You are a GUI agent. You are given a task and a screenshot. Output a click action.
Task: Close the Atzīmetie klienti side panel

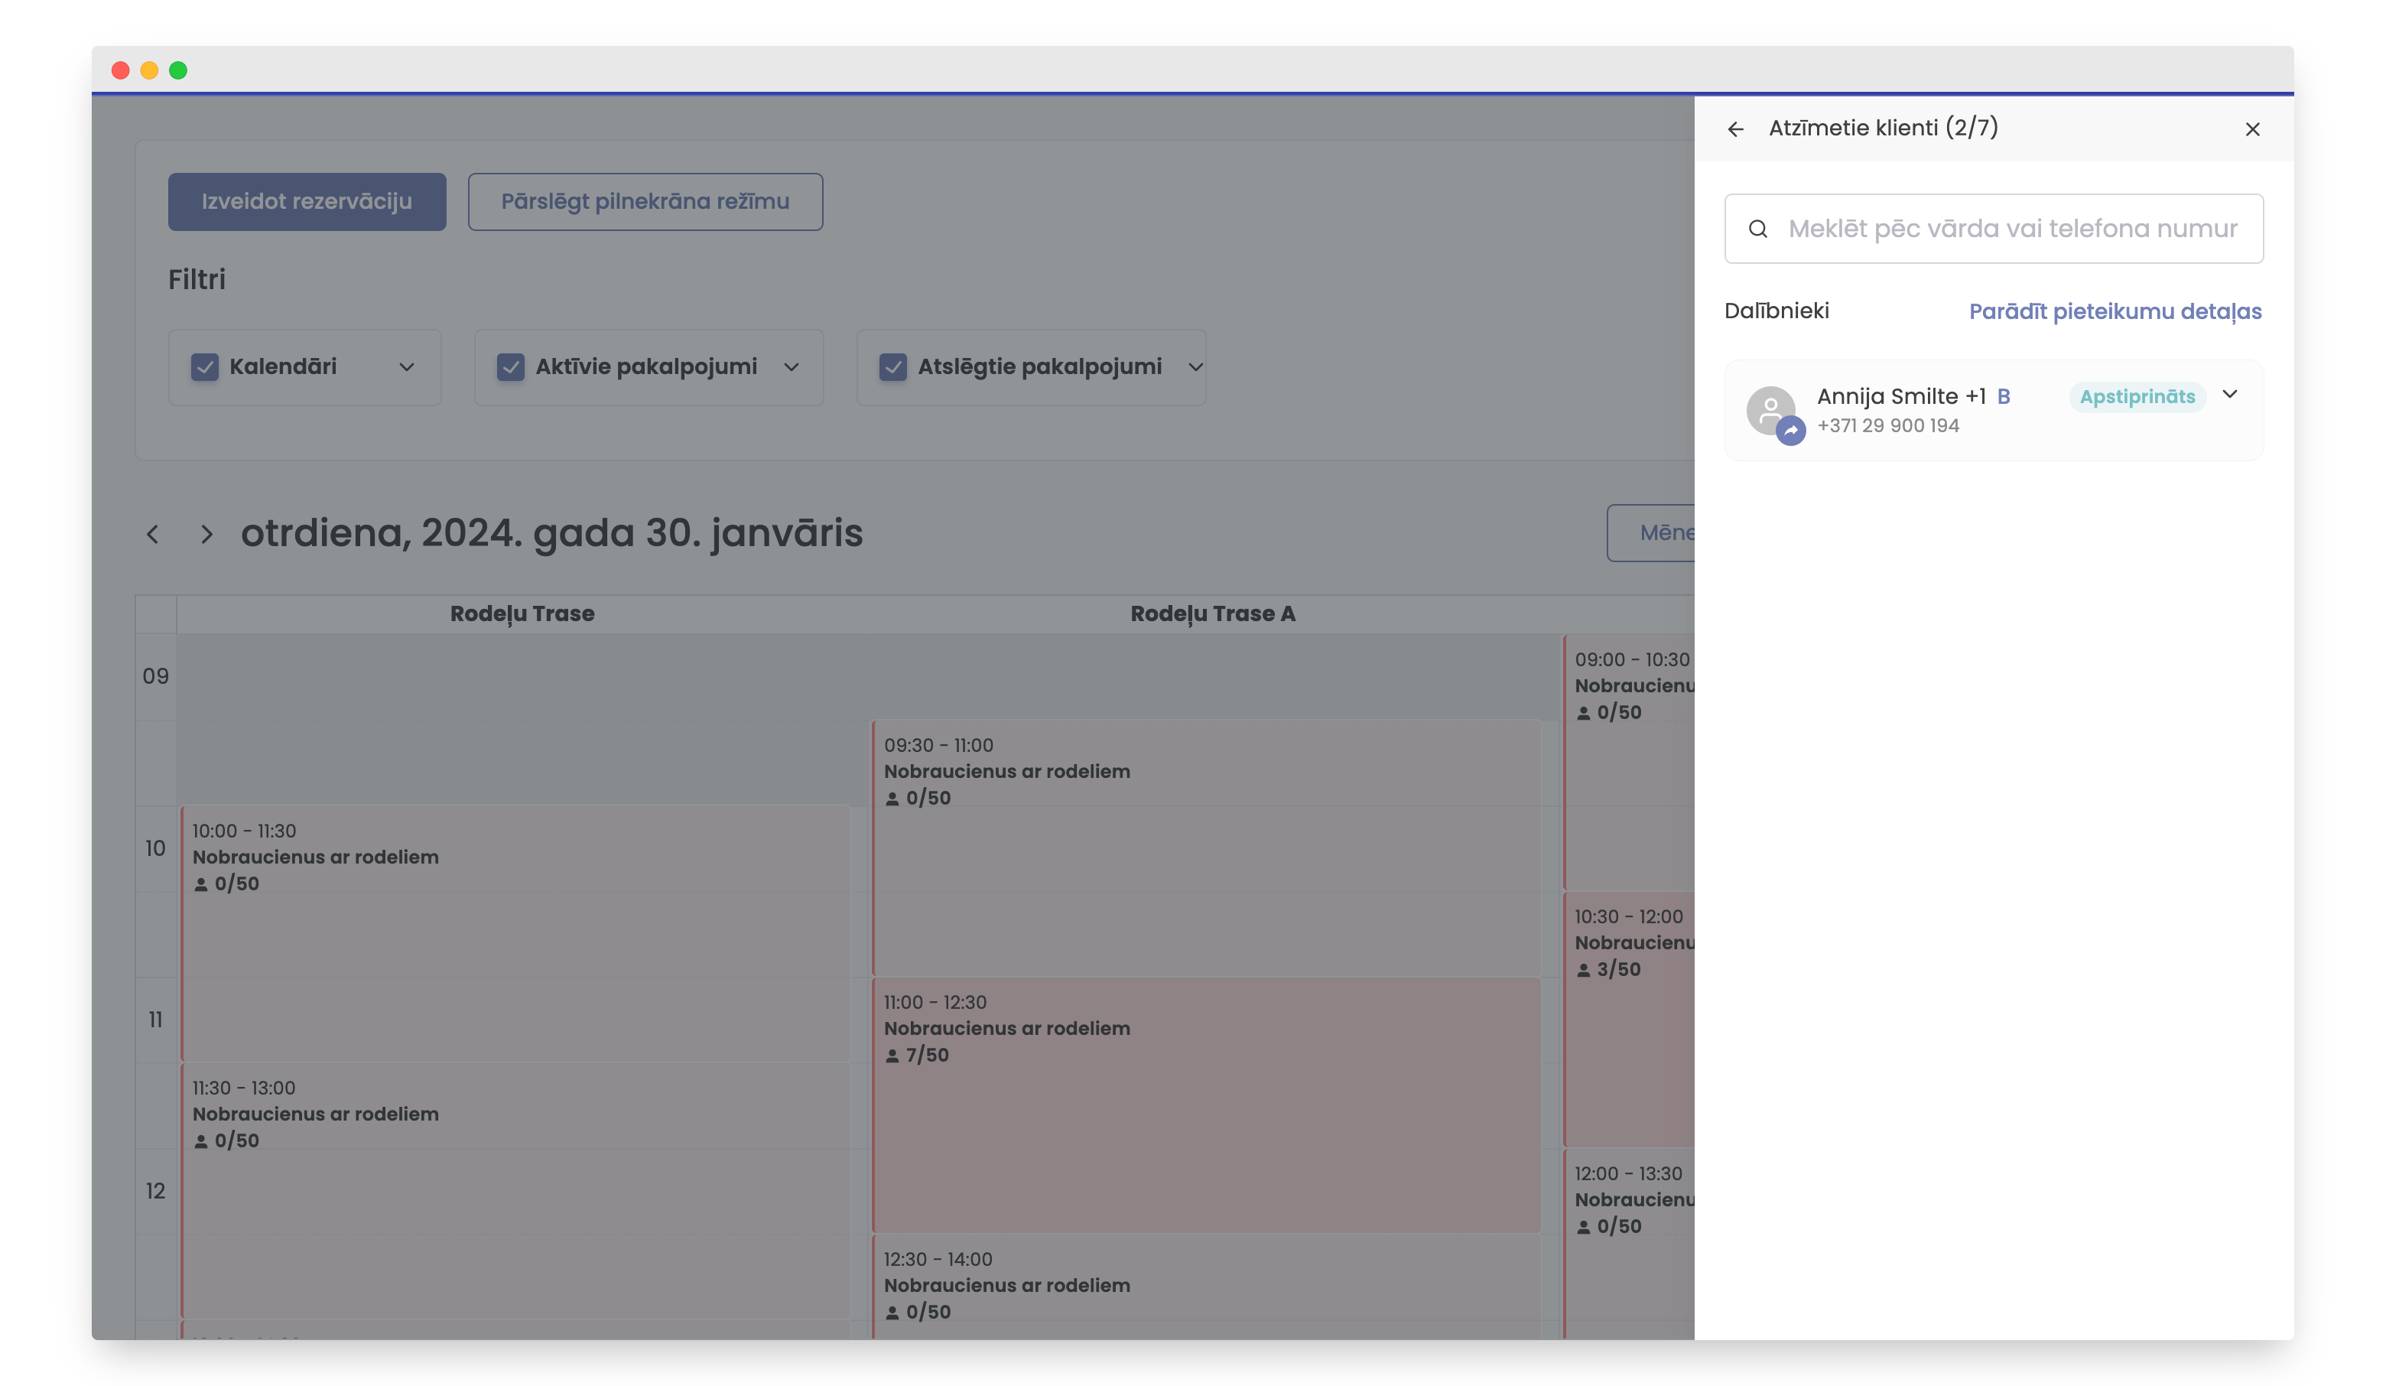2251,130
